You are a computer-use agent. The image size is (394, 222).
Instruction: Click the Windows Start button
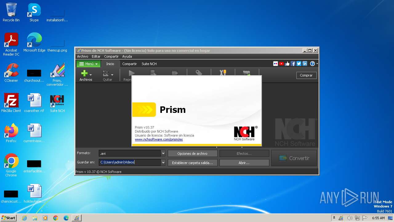point(8,218)
